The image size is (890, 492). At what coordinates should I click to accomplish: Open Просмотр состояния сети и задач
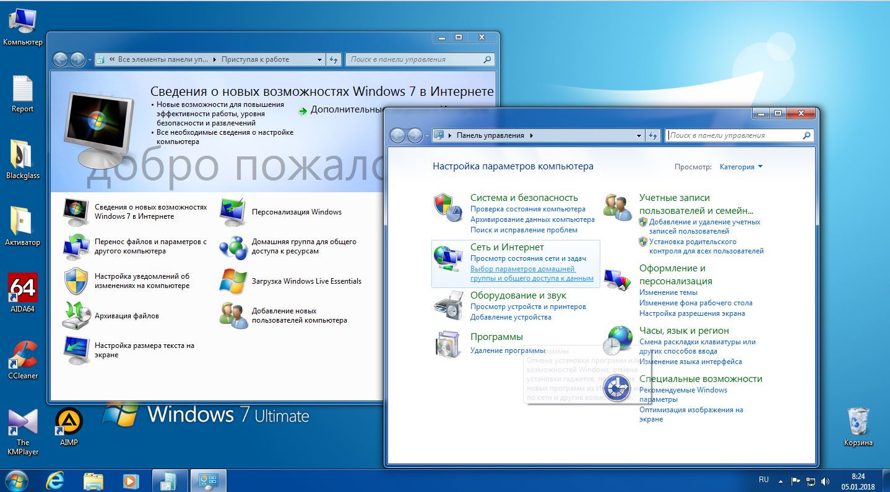click(x=528, y=258)
